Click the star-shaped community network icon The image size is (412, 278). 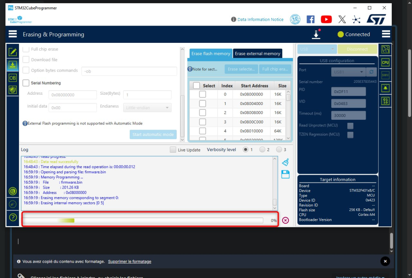tap(356, 19)
